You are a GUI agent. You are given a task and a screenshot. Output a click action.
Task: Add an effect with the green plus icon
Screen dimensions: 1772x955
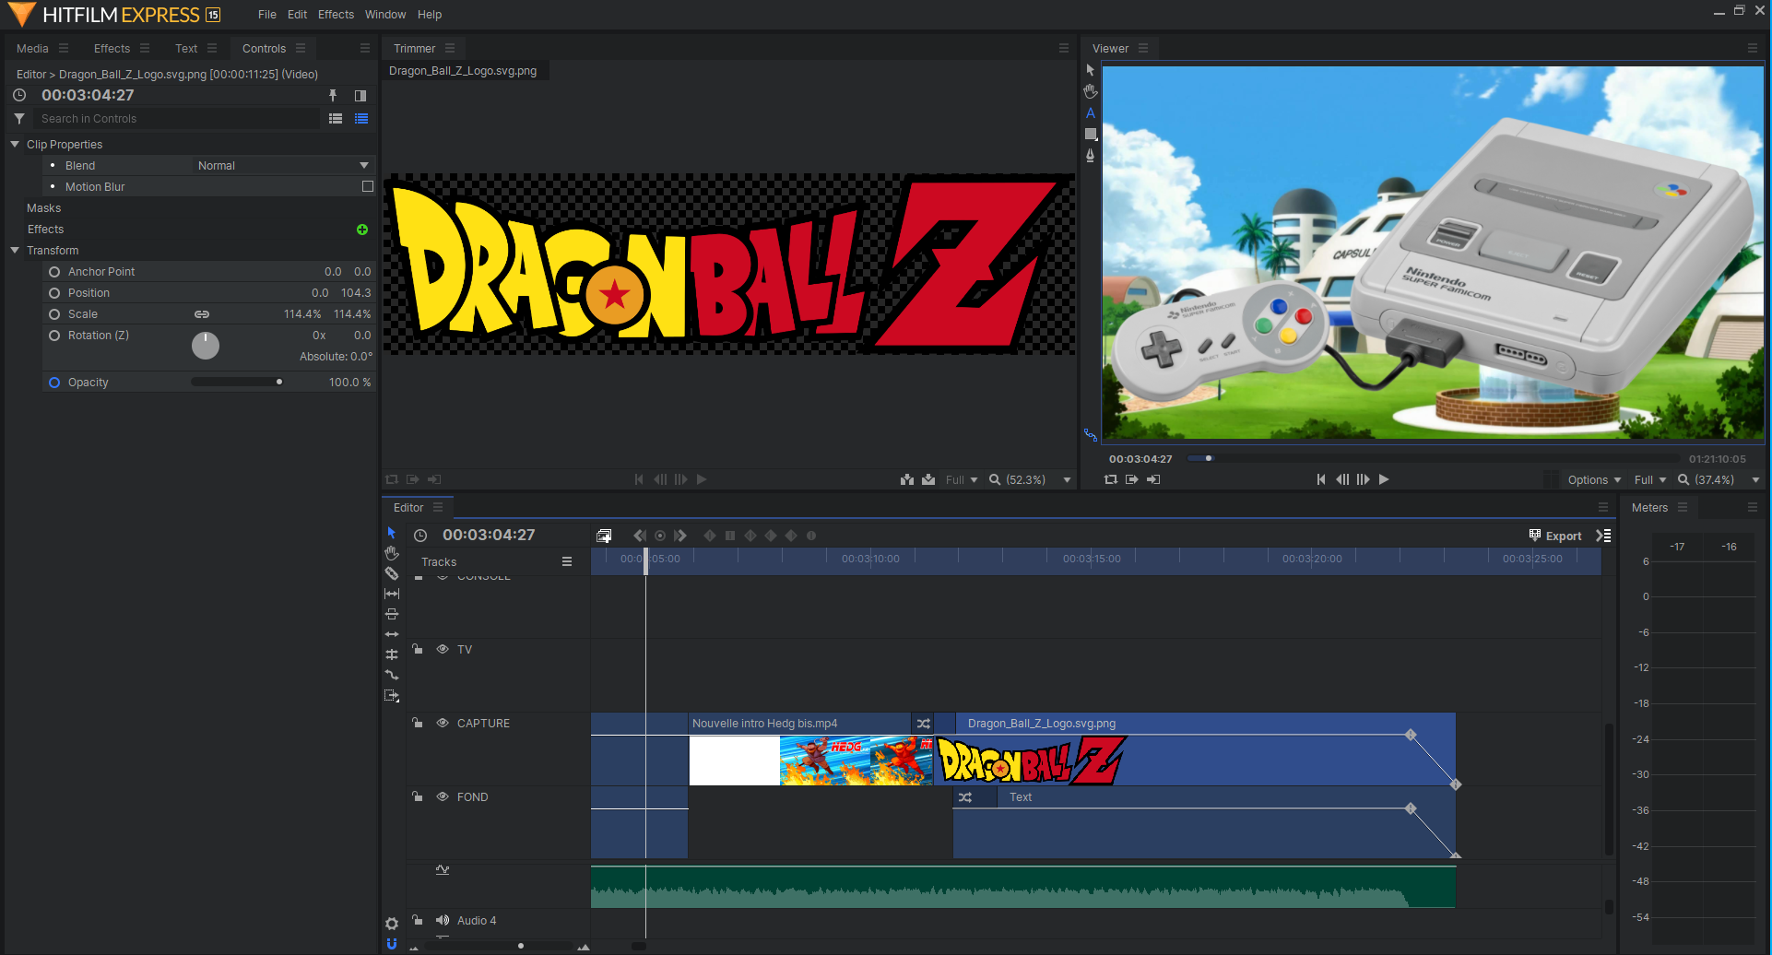pyautogui.click(x=362, y=230)
